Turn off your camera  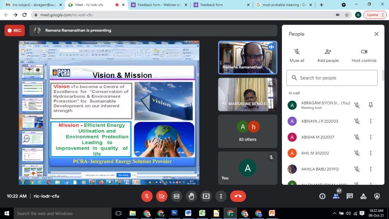click(x=161, y=196)
